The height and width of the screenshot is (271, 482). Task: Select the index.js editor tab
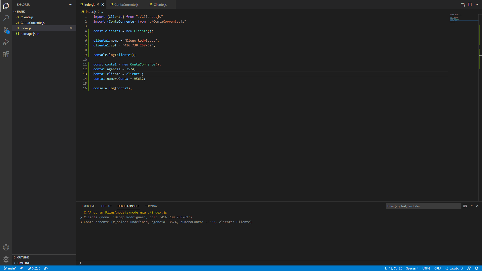point(91,5)
